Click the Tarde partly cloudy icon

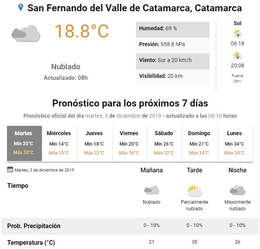click(x=194, y=190)
